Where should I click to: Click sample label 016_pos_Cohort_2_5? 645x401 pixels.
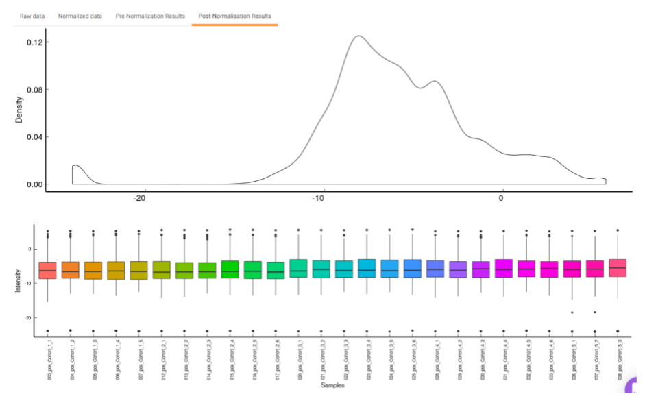coord(255,361)
